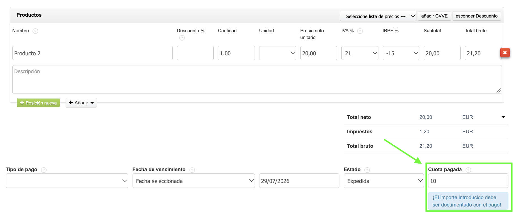The image size is (520, 213).
Task: Click the help icon beside Cuota pagada
Action: tap(468, 170)
